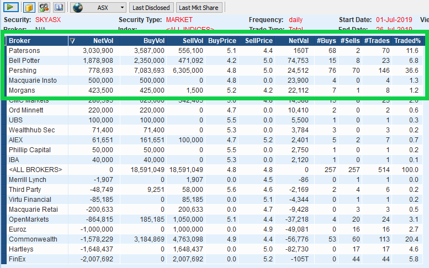Click the Last Disclosed button
This screenshot has height=268, width=429.
click(151, 8)
